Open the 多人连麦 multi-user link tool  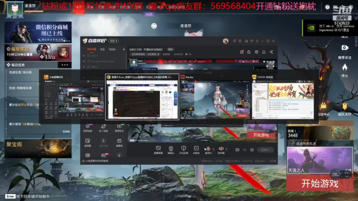point(103,128)
